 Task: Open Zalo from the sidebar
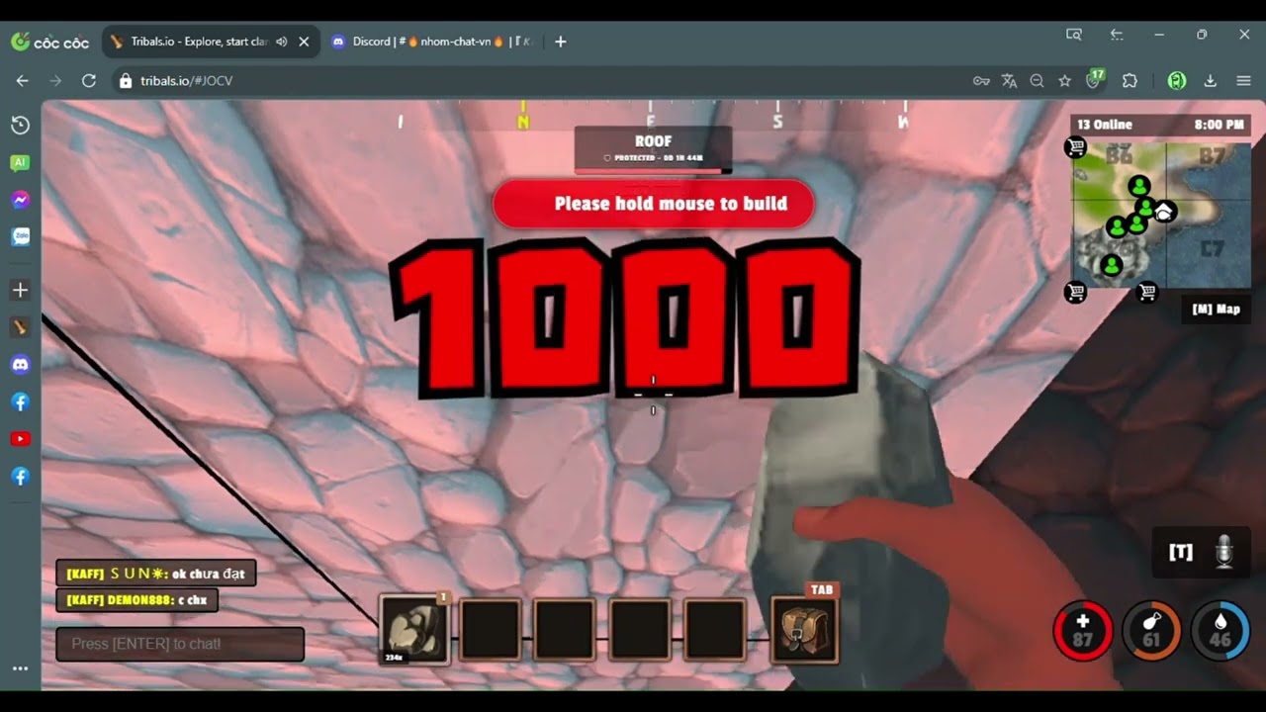coord(20,236)
